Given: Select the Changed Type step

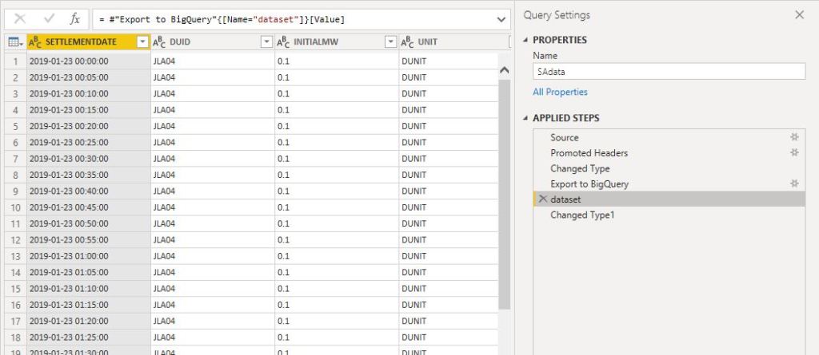Looking at the screenshot, I should [580, 168].
